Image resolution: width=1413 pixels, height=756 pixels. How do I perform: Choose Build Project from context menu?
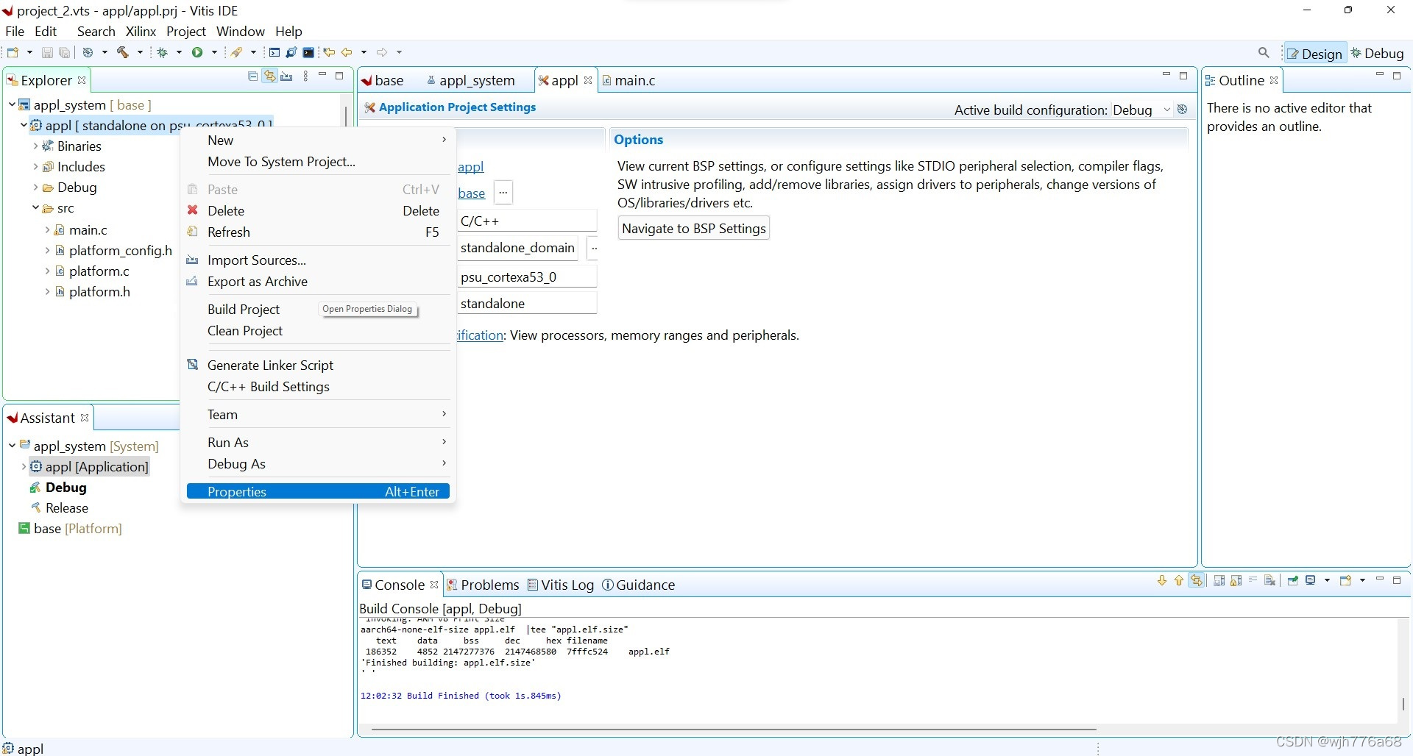[244, 309]
